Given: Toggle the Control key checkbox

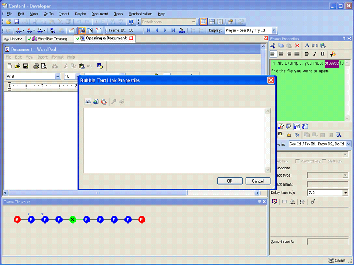Looking at the screenshot, I should click(298, 161).
